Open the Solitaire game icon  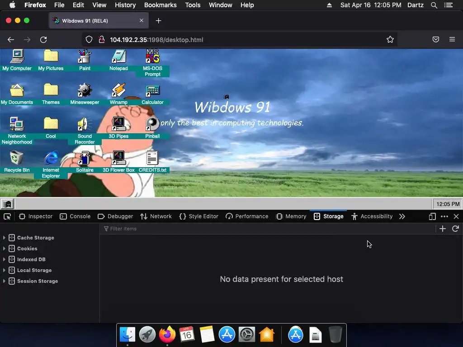[x=85, y=162]
